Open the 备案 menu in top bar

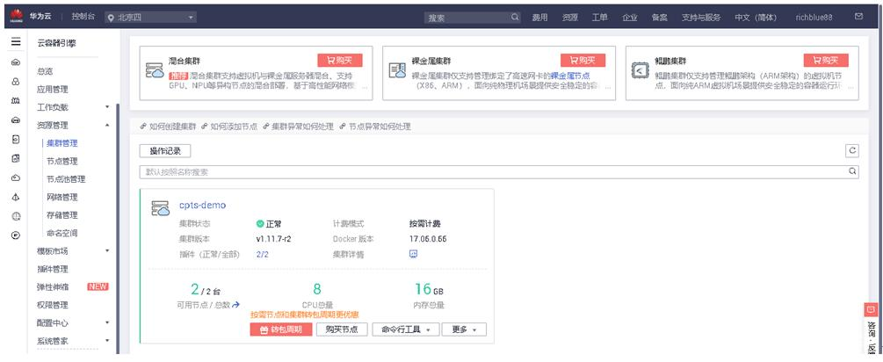click(660, 18)
